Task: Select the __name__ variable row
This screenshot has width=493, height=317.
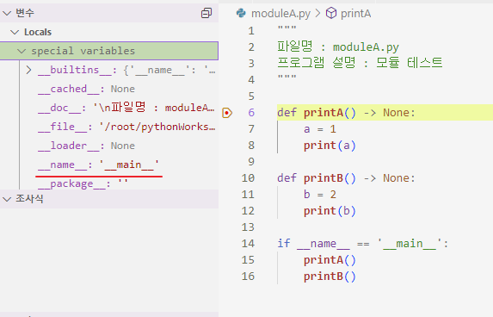Action: point(109,165)
